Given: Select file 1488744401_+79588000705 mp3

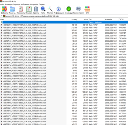Looking at the screenshot, I should pos(24,52).
